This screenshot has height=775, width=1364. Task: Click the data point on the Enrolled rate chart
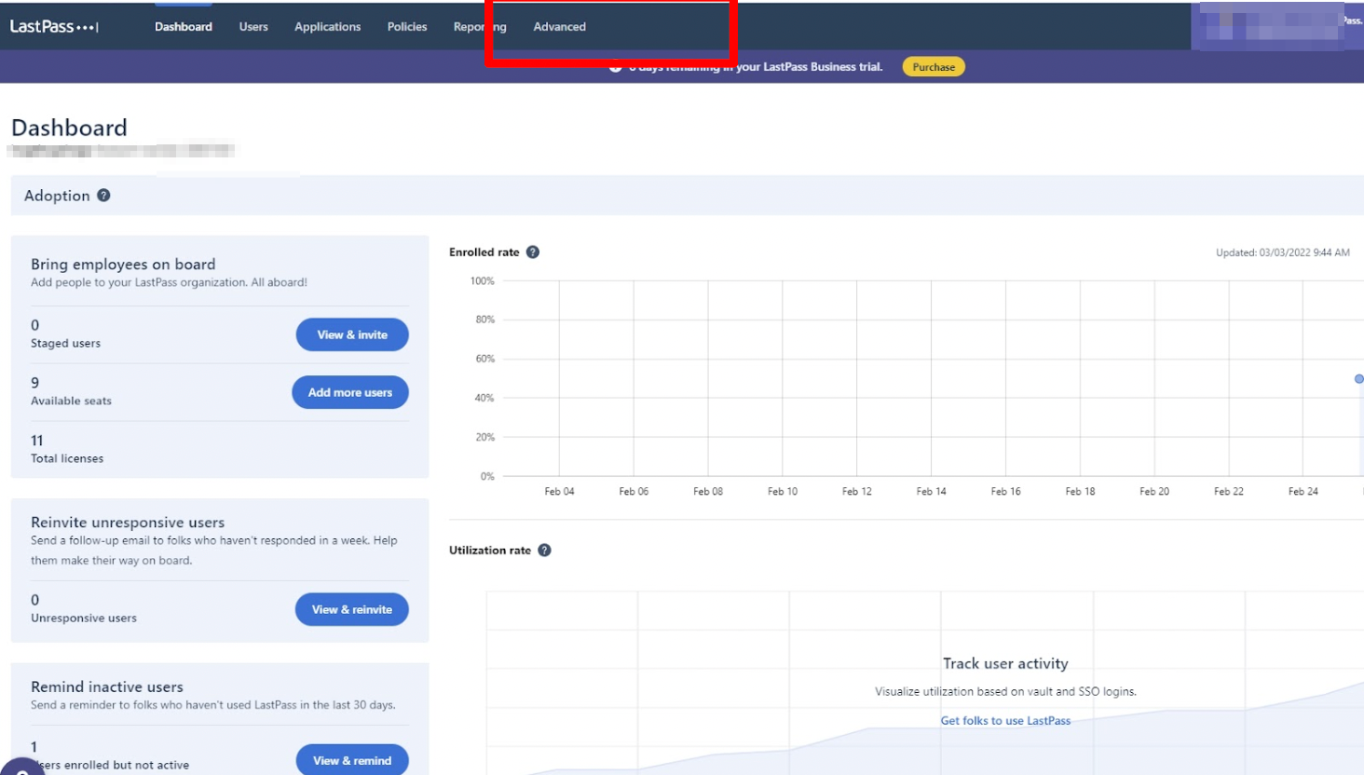tap(1358, 379)
